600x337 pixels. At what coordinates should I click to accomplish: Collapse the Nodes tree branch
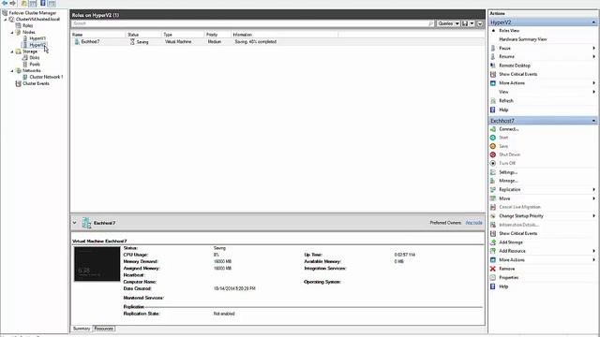[12, 33]
